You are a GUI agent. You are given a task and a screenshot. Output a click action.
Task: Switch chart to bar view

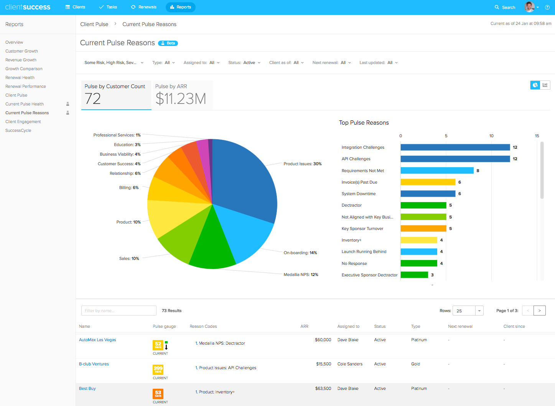pyautogui.click(x=545, y=85)
